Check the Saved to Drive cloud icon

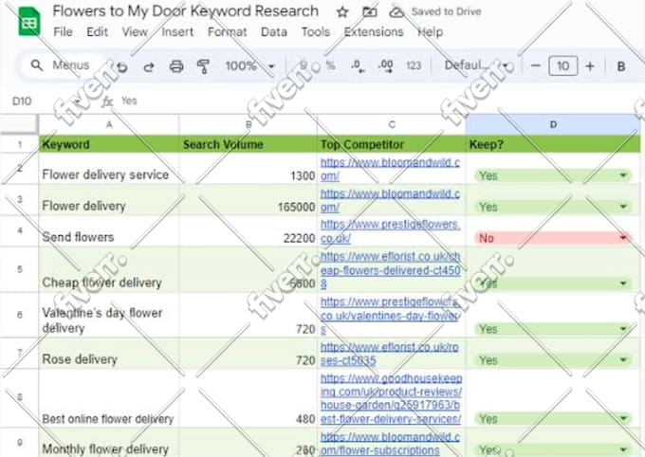tap(396, 12)
